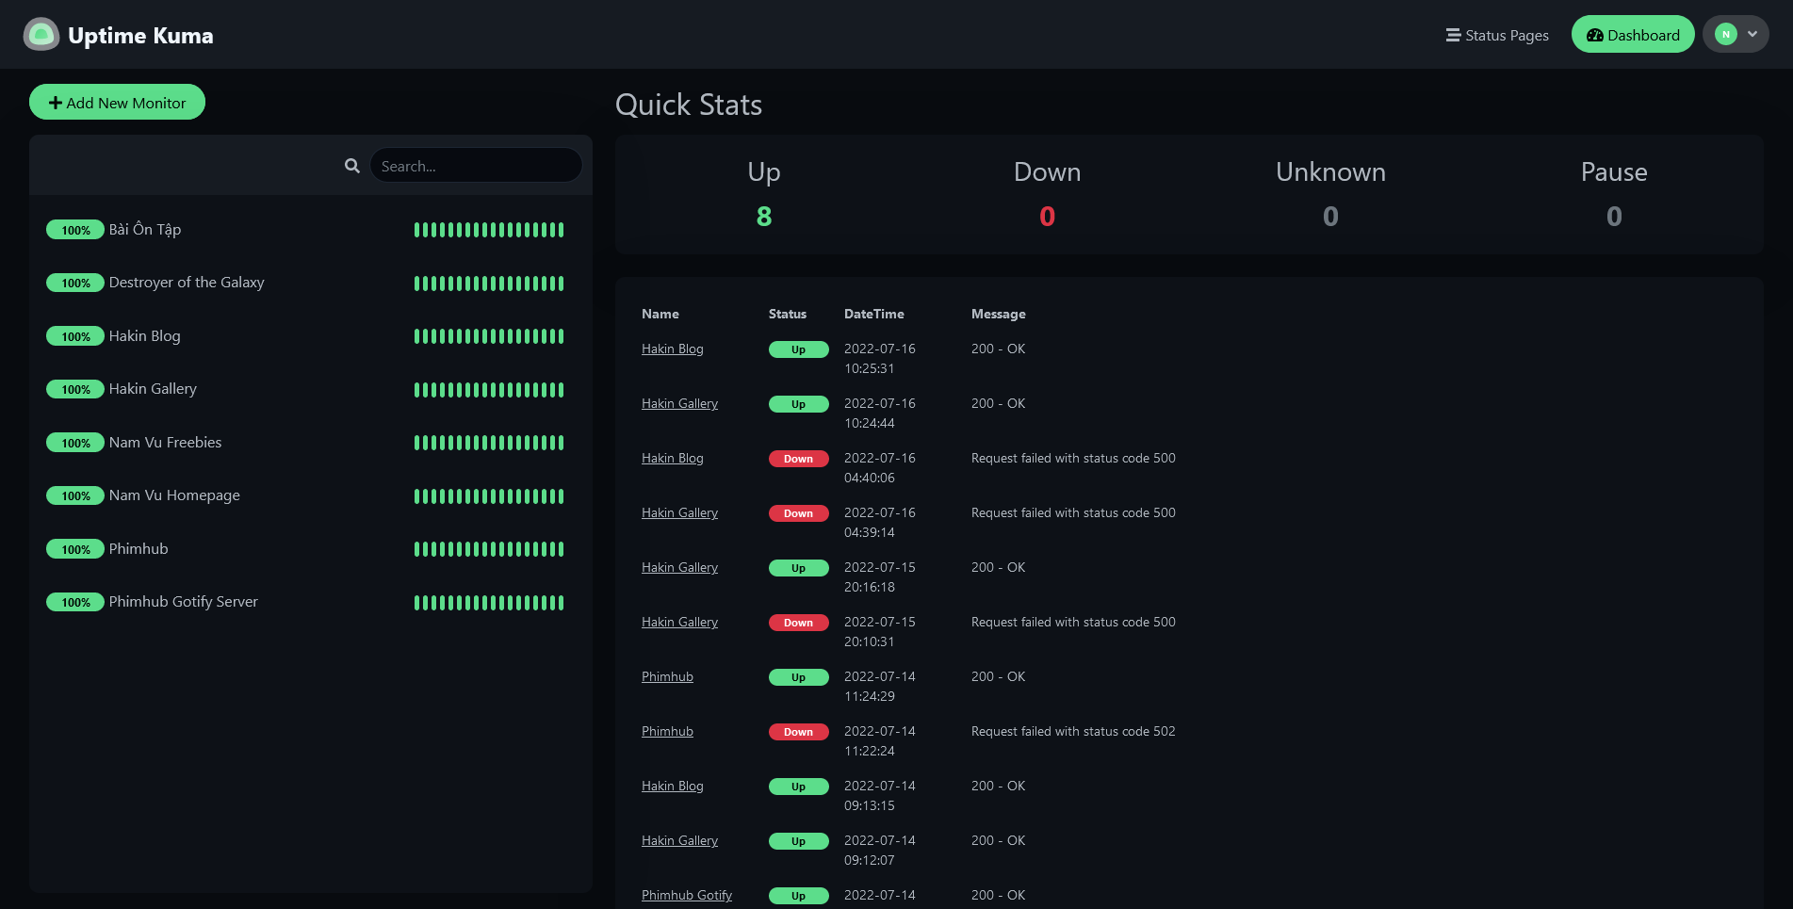1793x909 pixels.
Task: Go to the Dashboard button
Action: [1633, 35]
